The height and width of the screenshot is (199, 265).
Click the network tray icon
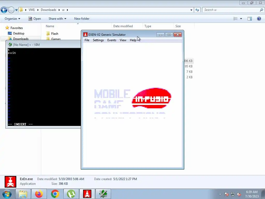click(x=233, y=194)
